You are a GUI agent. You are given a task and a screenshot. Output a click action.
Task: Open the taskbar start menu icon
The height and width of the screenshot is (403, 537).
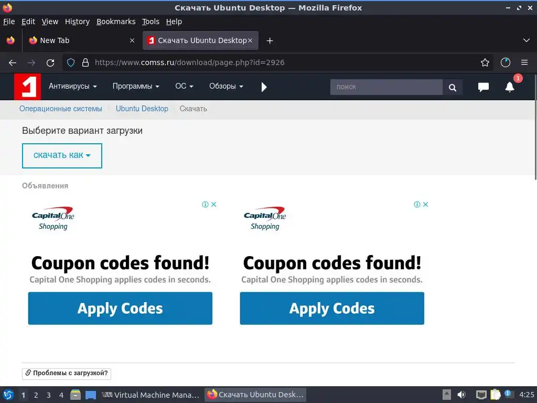pyautogui.click(x=8, y=395)
